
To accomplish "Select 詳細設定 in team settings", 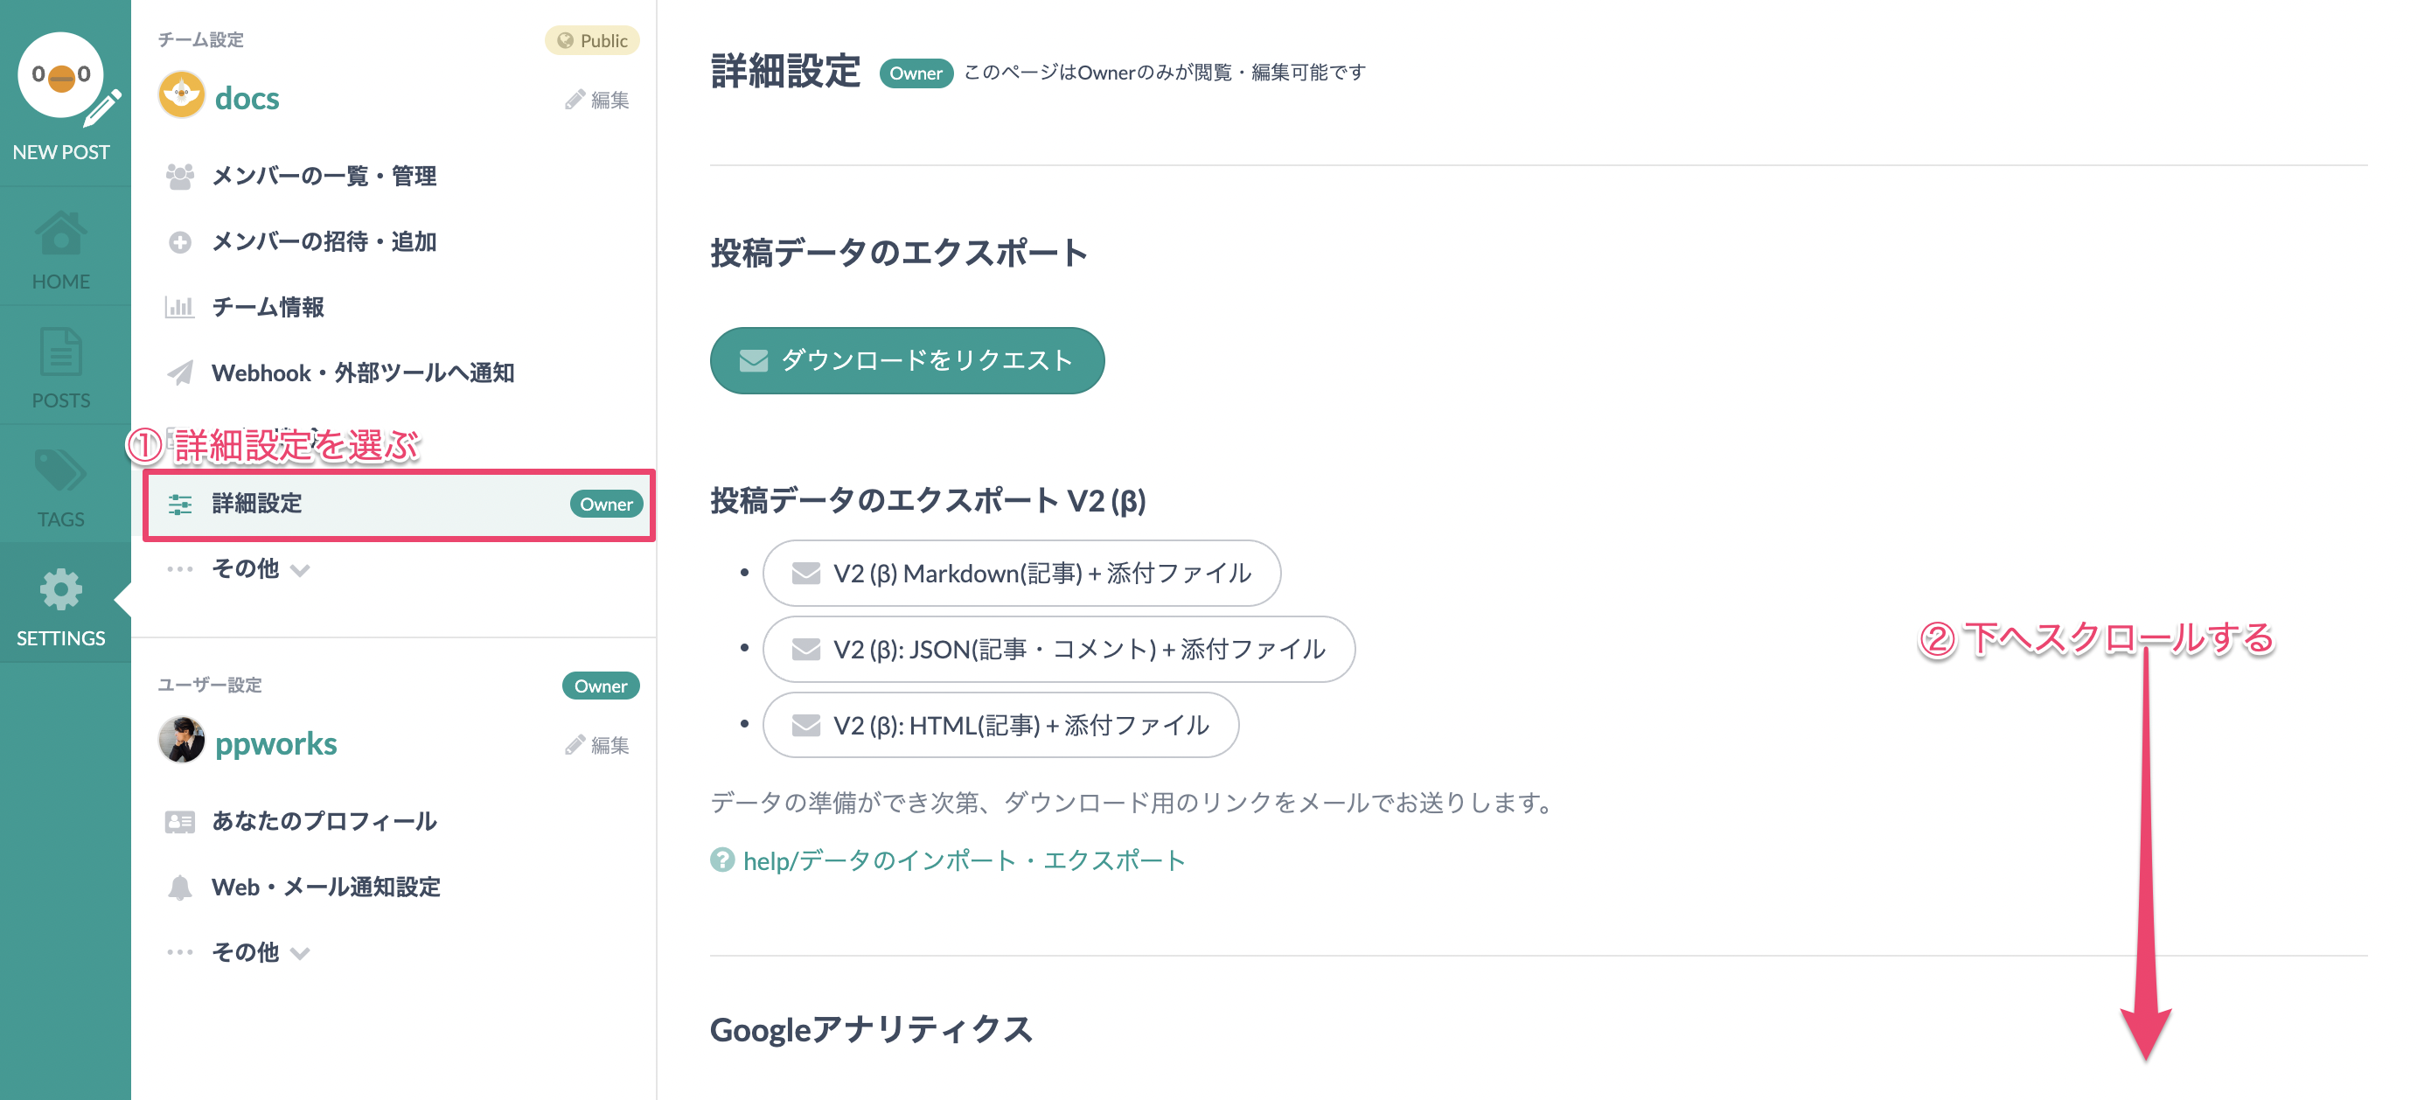I will pyautogui.click(x=399, y=504).
